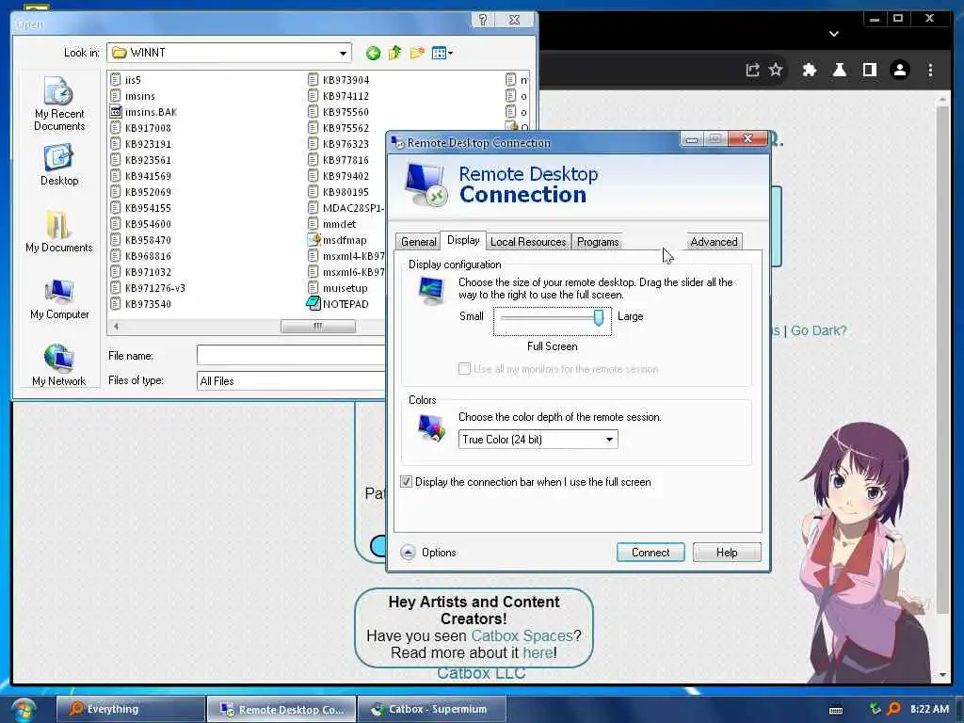Viewport: 964px width, 723px height.
Task: Switch to Everything in the taskbar
Action: click(130, 710)
